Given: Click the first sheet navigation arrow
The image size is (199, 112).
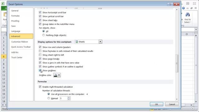Looking at the screenshot, I should [3, 105].
